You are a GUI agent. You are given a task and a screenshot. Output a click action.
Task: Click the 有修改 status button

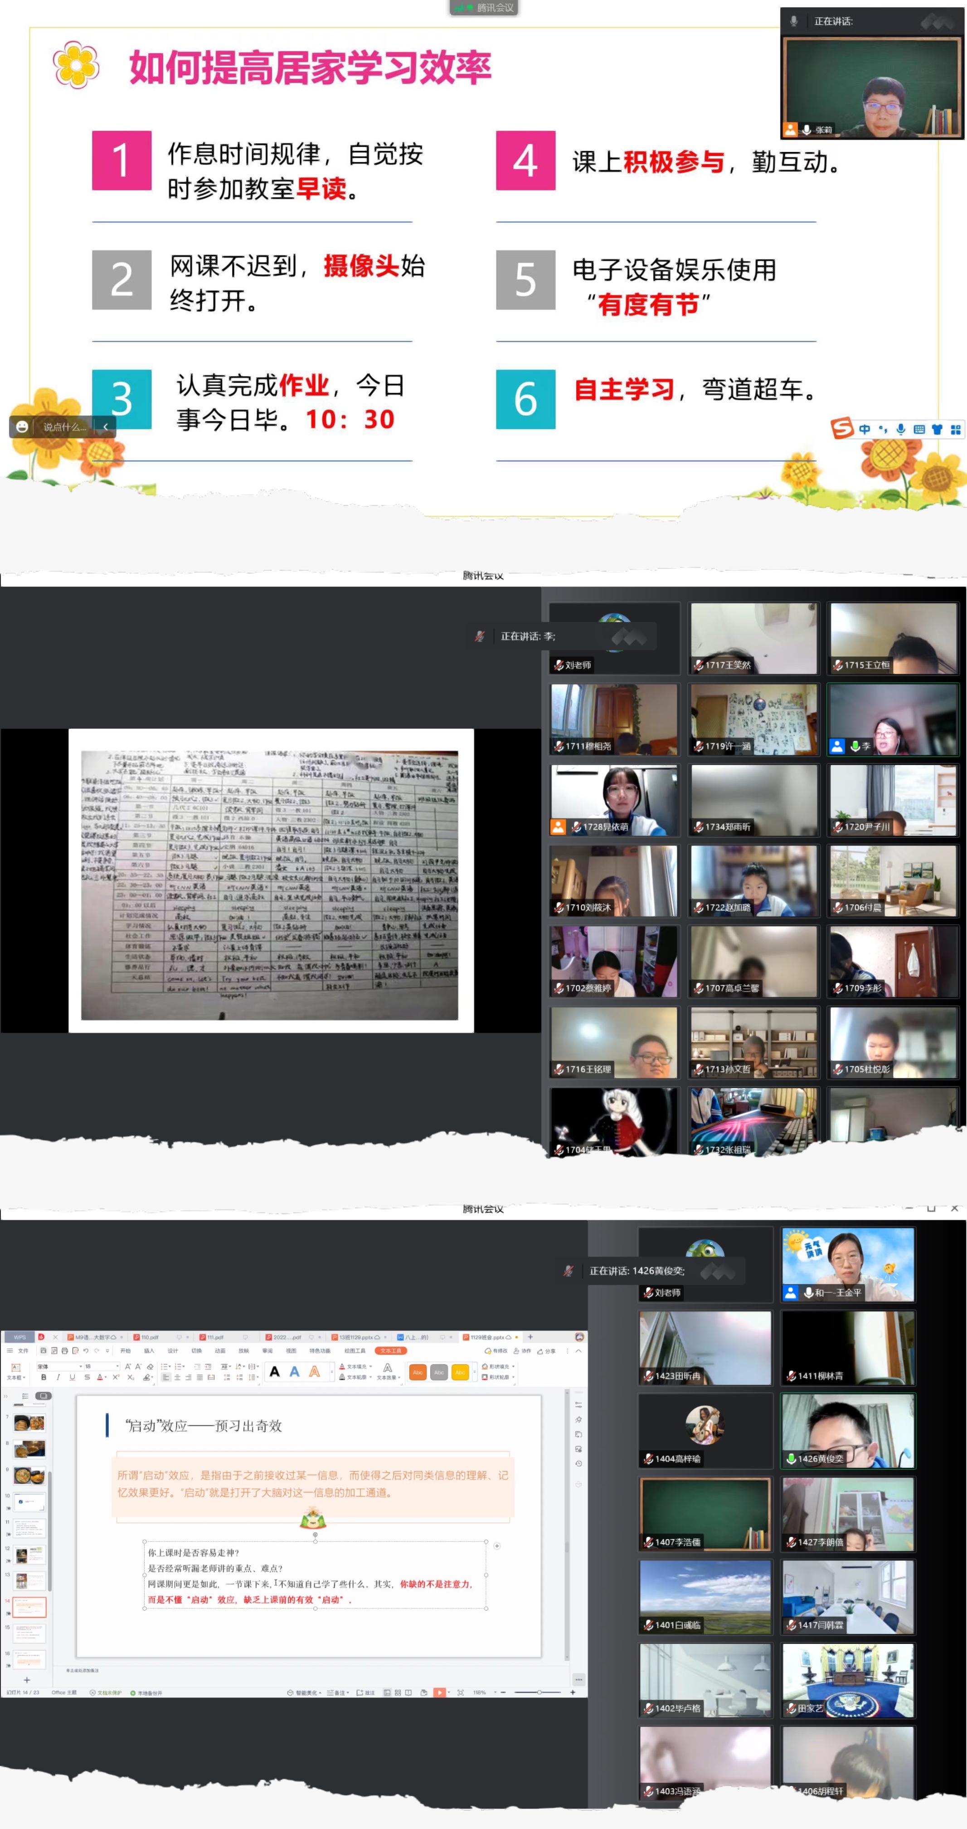tap(496, 1350)
